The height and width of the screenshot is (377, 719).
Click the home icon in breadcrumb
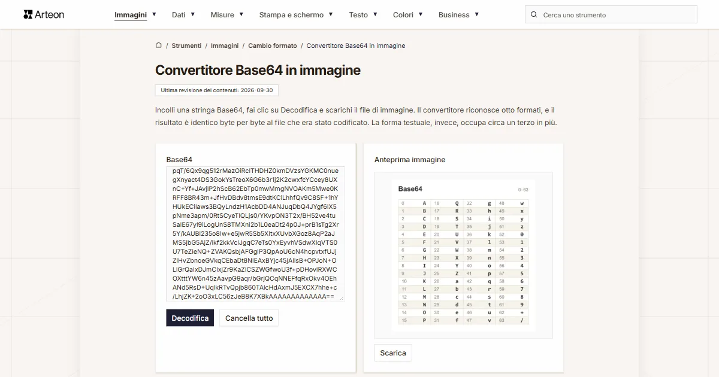(159, 45)
